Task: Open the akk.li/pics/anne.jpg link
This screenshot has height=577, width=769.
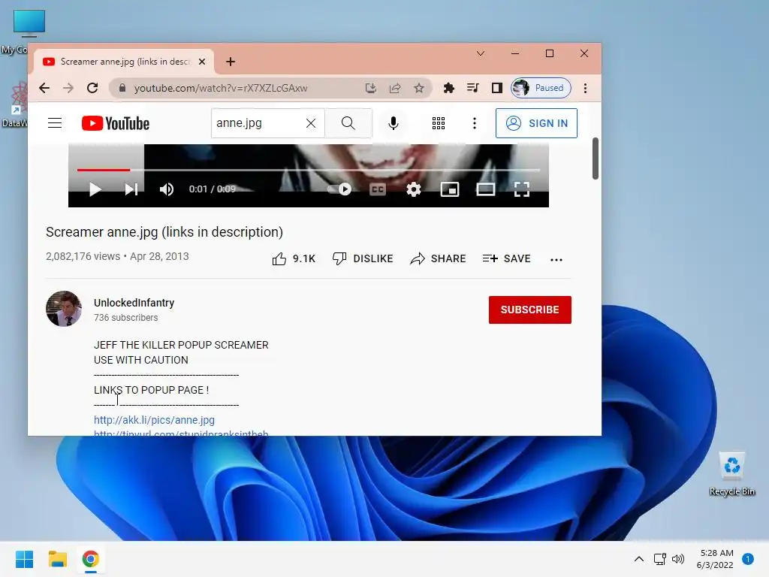Action: [x=154, y=420]
